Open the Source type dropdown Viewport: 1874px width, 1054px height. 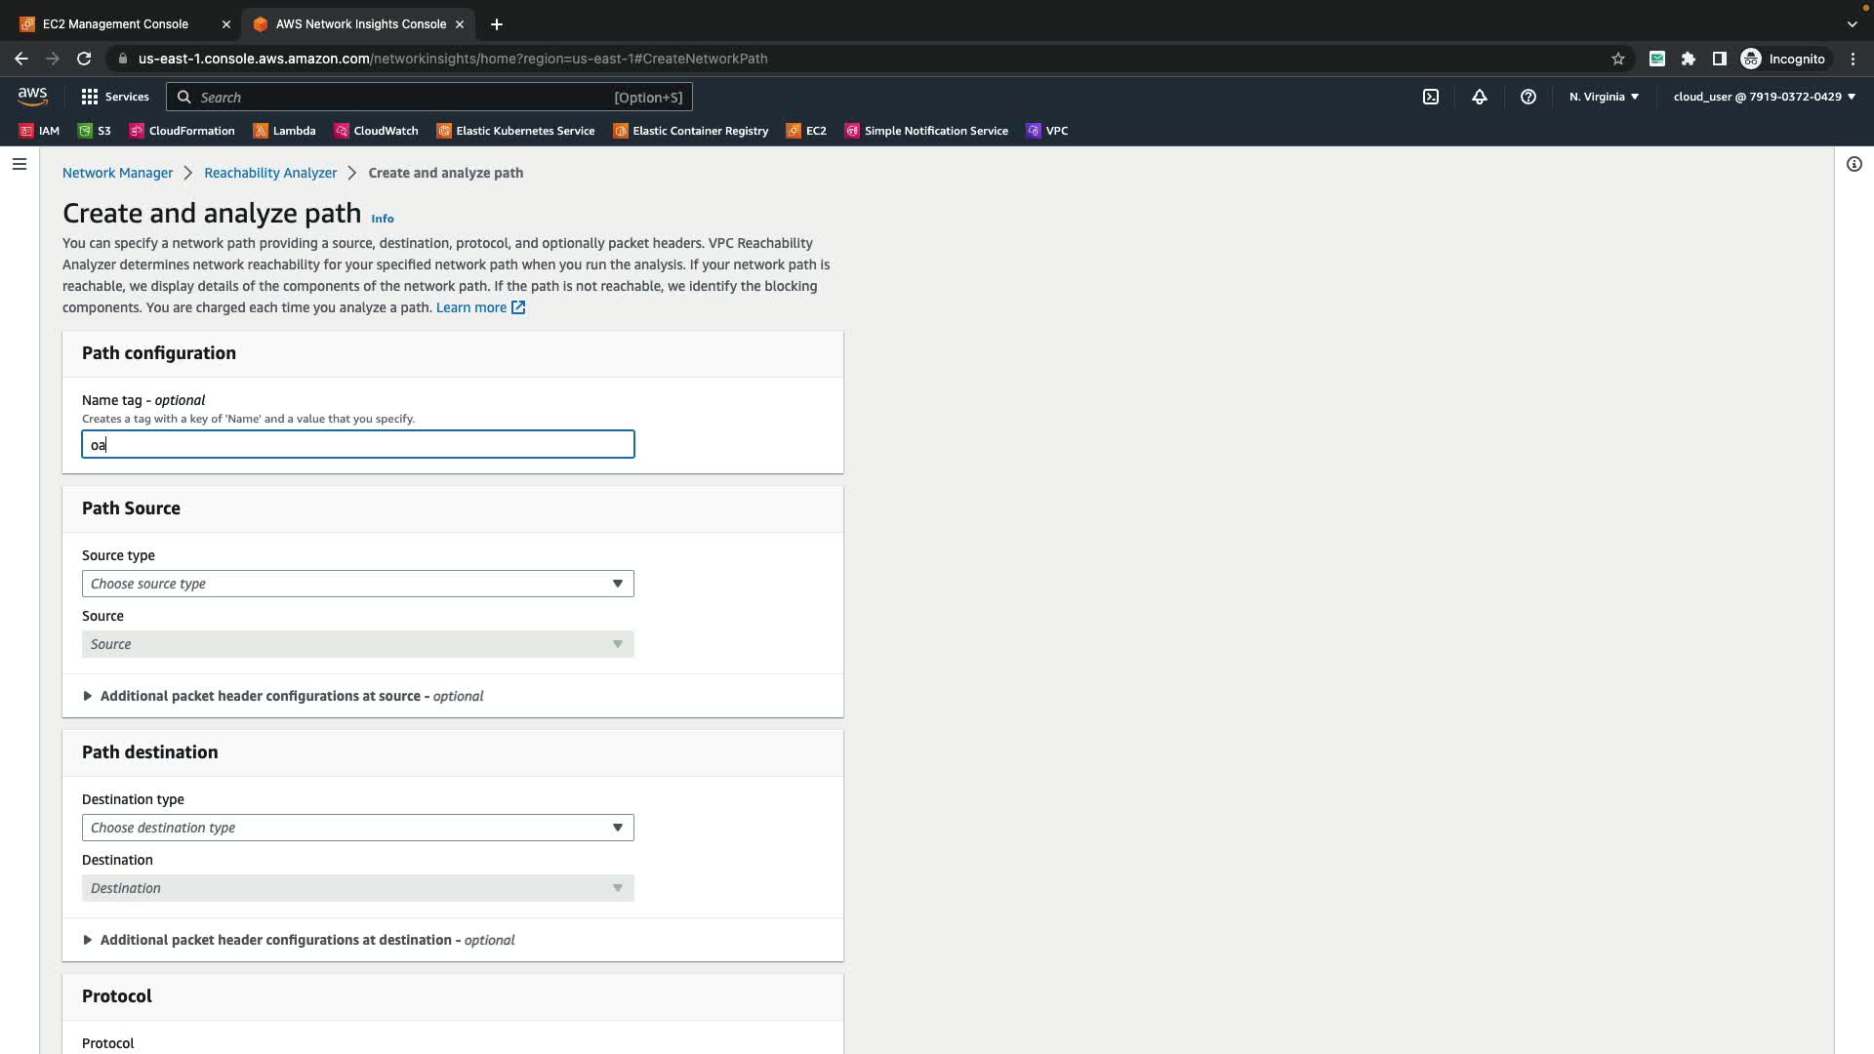[x=357, y=584]
